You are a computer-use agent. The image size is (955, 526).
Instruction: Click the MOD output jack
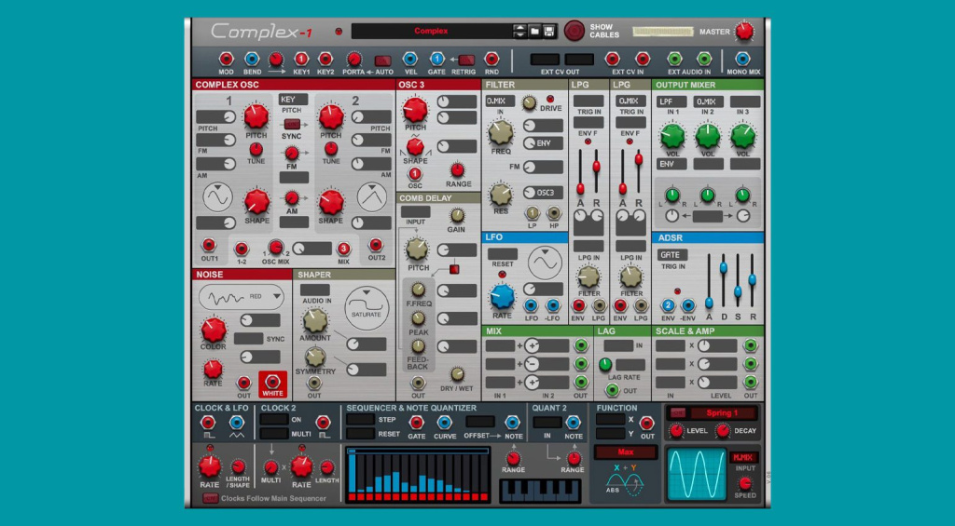coord(226,59)
